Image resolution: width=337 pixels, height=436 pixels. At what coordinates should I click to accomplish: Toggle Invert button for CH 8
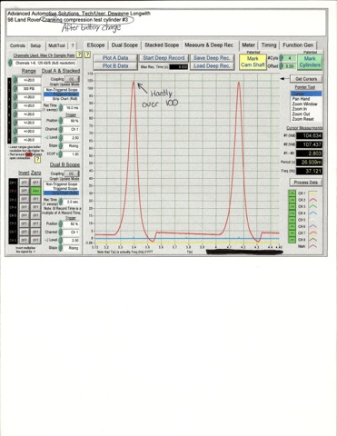pyautogui.click(x=25, y=240)
